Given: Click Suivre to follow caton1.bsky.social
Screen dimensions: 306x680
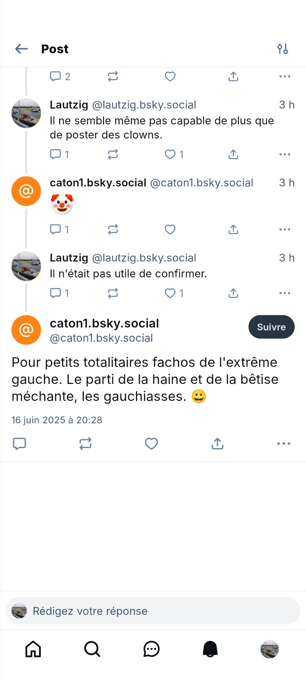Looking at the screenshot, I should coord(271,327).
